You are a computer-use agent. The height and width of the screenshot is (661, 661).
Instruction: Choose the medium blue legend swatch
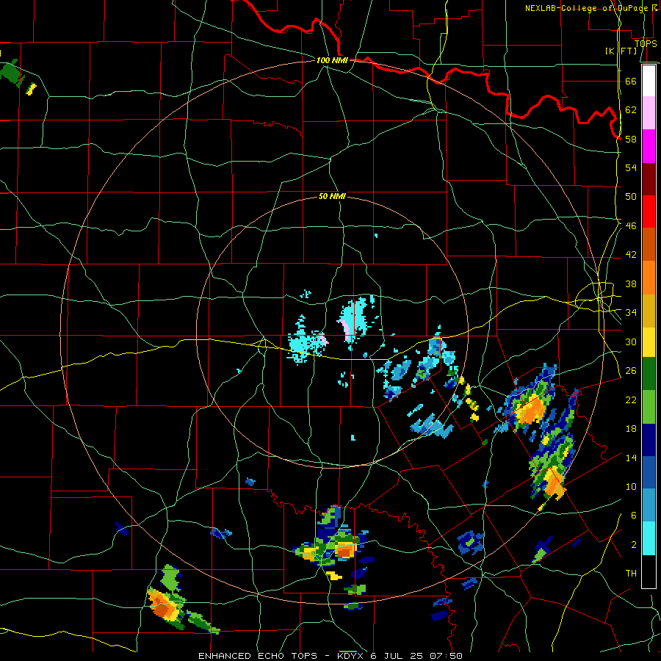click(x=649, y=473)
